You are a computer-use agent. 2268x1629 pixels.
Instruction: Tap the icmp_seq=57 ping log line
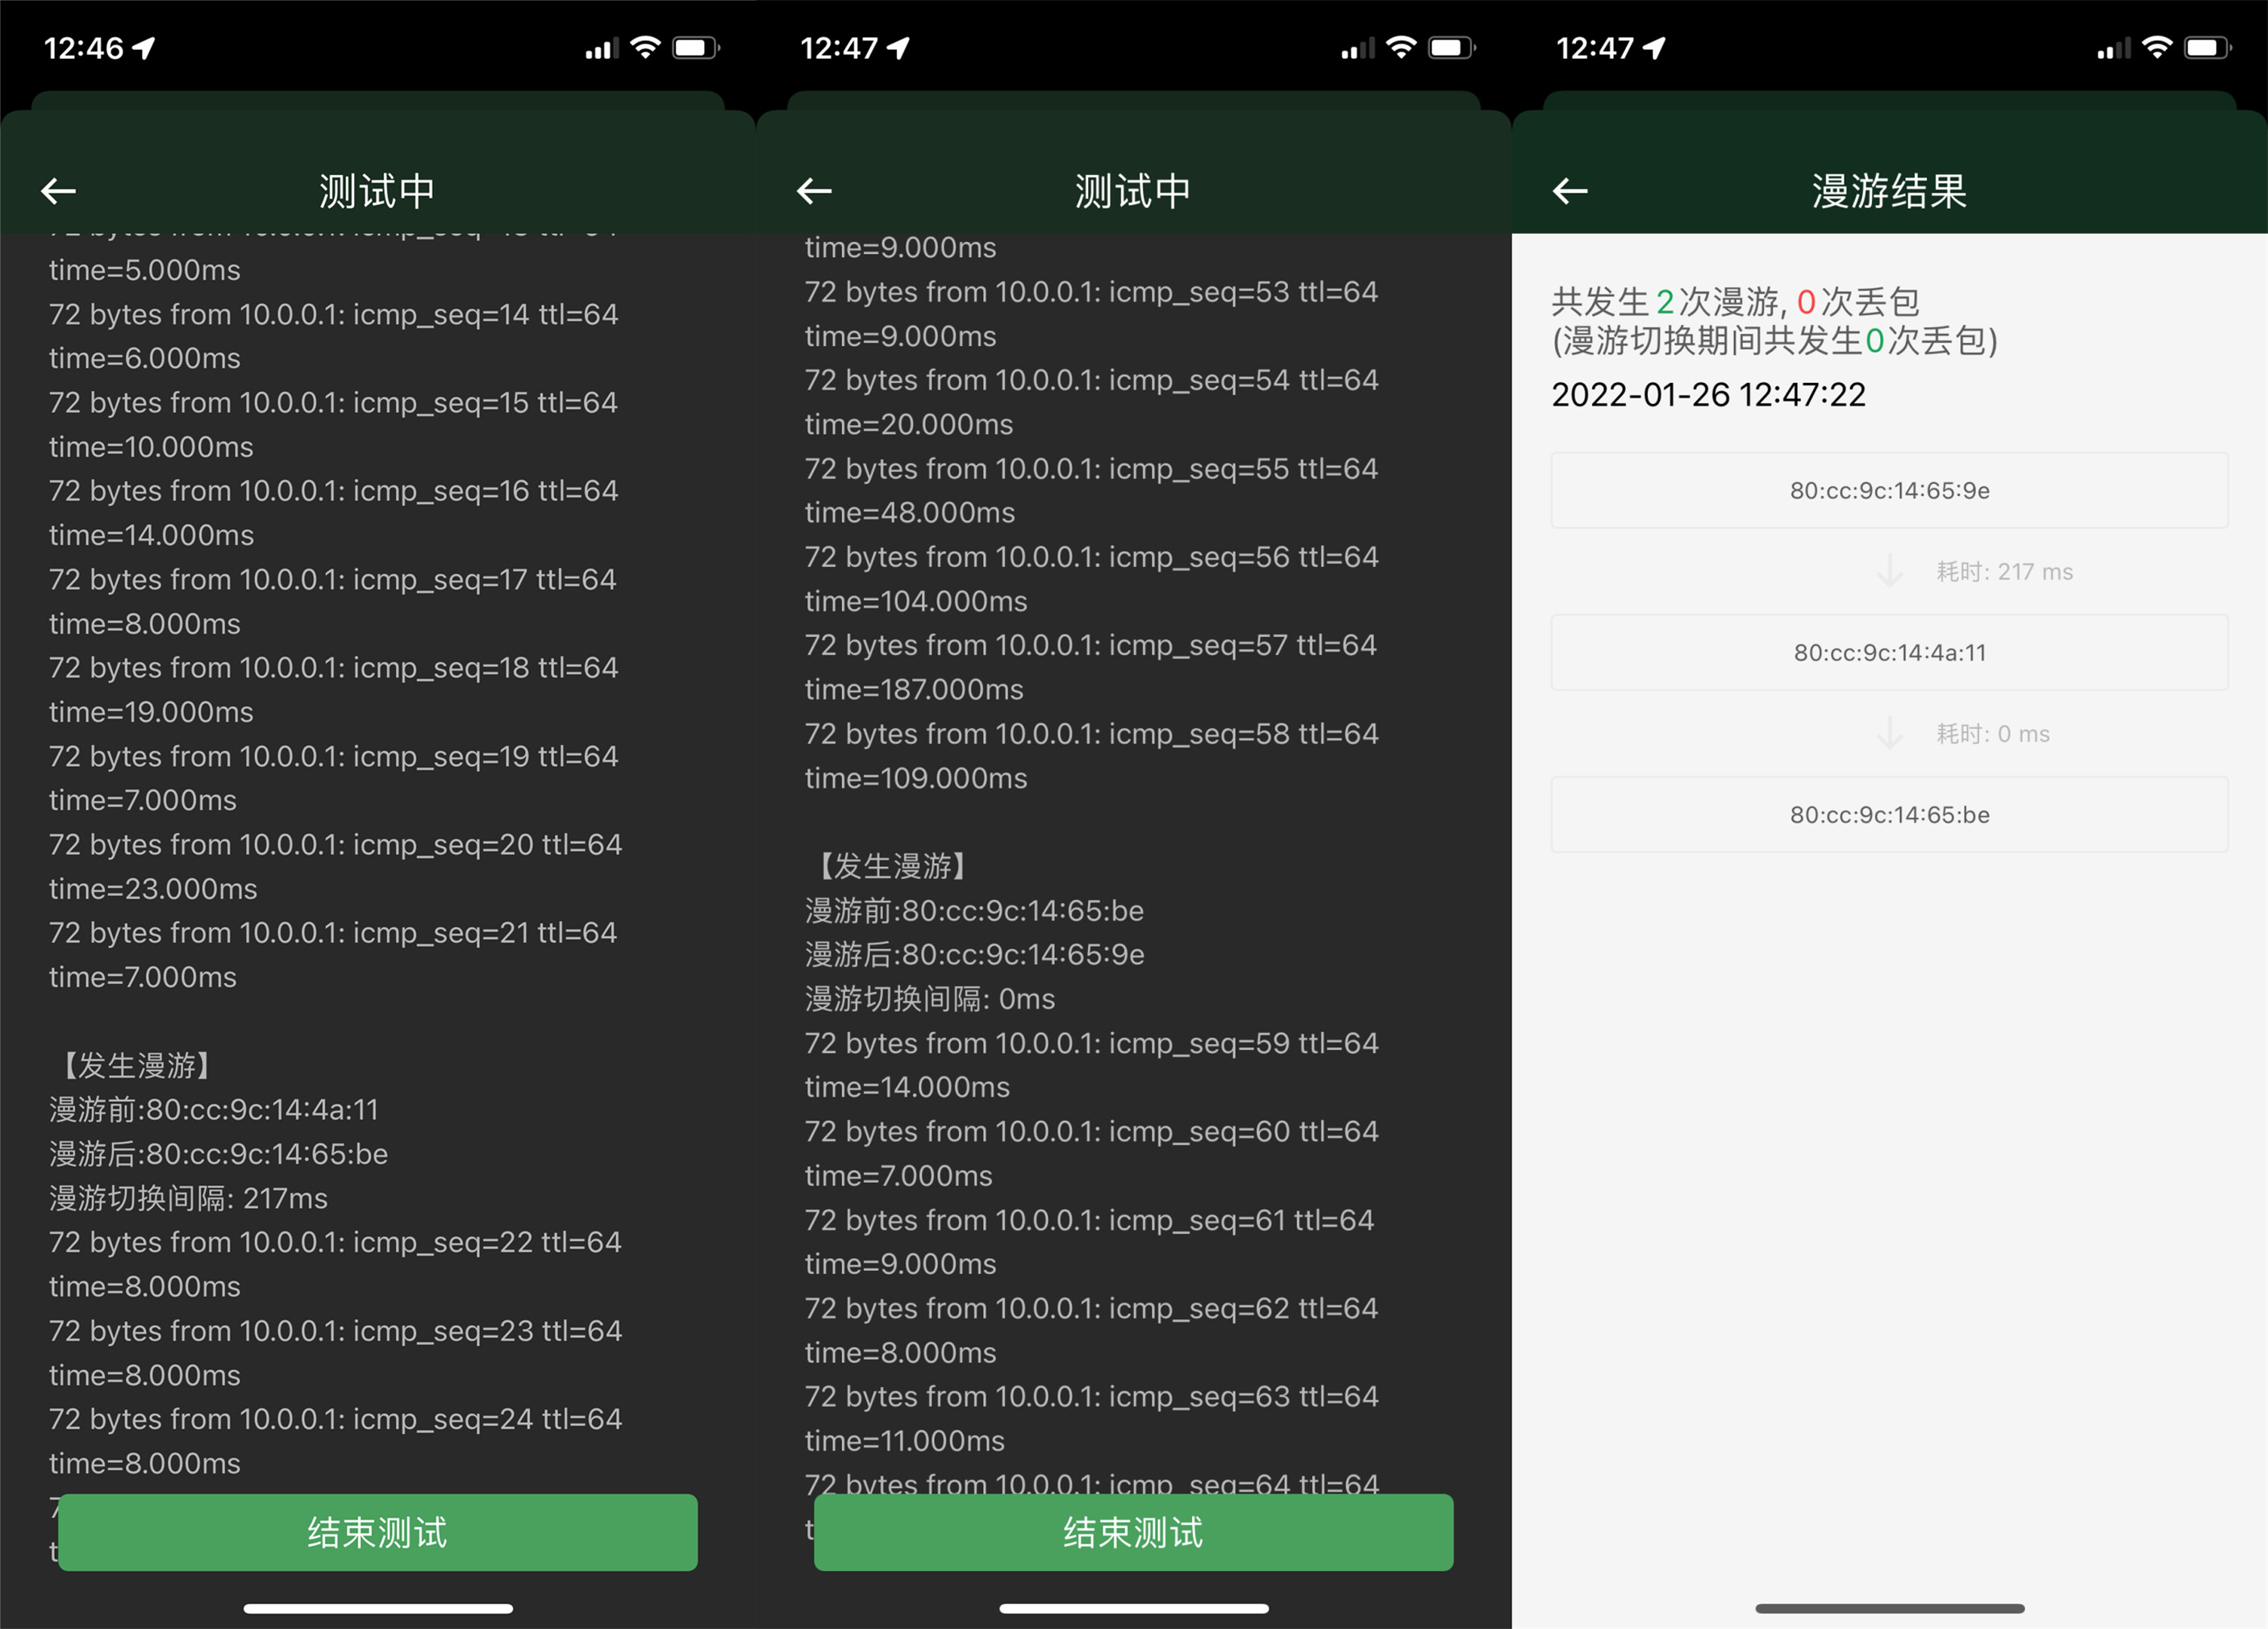1090,645
